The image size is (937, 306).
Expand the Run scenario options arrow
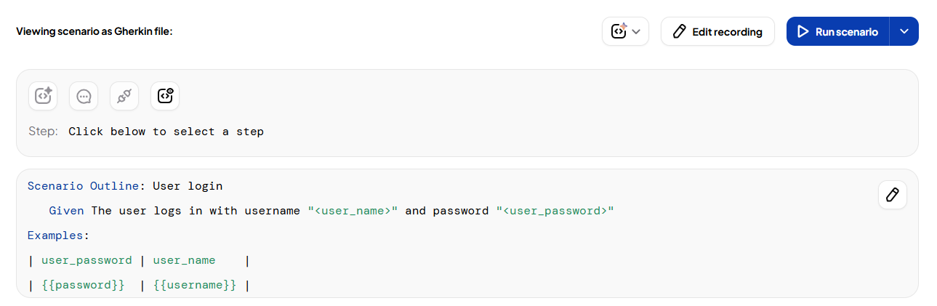pyautogui.click(x=904, y=32)
